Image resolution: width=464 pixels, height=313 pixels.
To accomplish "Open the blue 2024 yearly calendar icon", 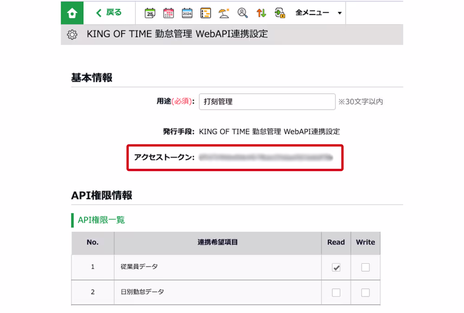I will pyautogui.click(x=187, y=13).
